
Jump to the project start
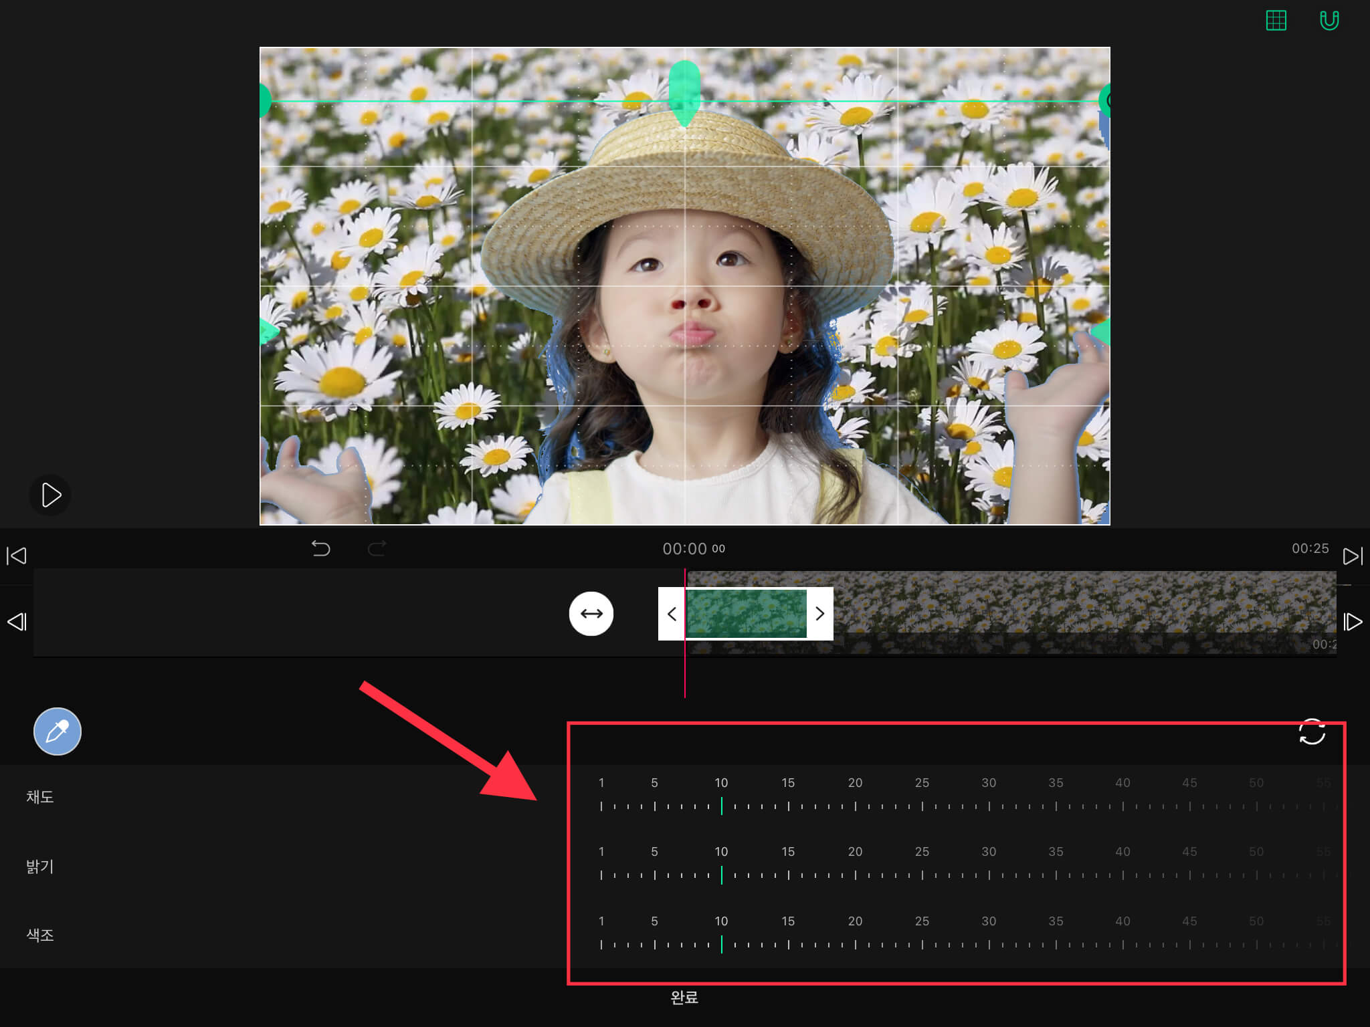(16, 556)
